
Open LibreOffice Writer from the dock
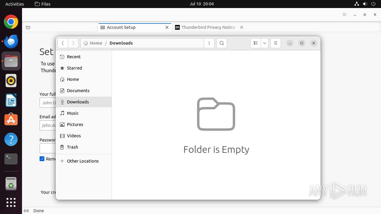(11, 100)
